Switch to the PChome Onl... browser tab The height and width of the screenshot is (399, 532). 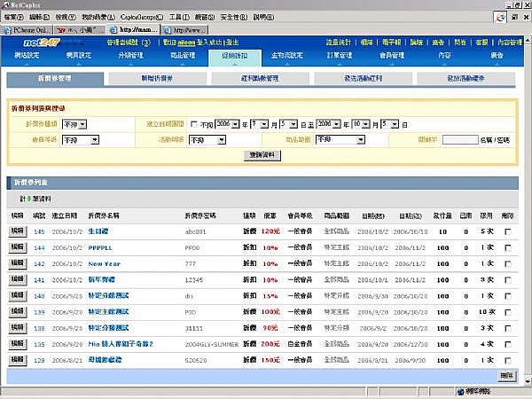pyautogui.click(x=27, y=30)
